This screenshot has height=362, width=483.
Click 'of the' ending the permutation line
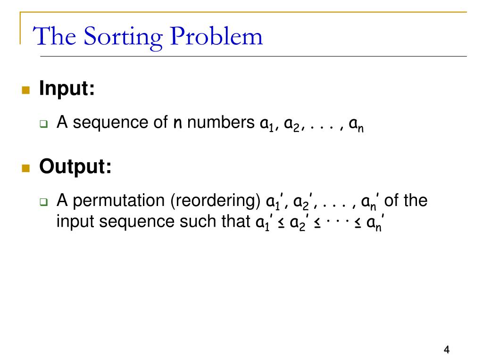point(406,201)
